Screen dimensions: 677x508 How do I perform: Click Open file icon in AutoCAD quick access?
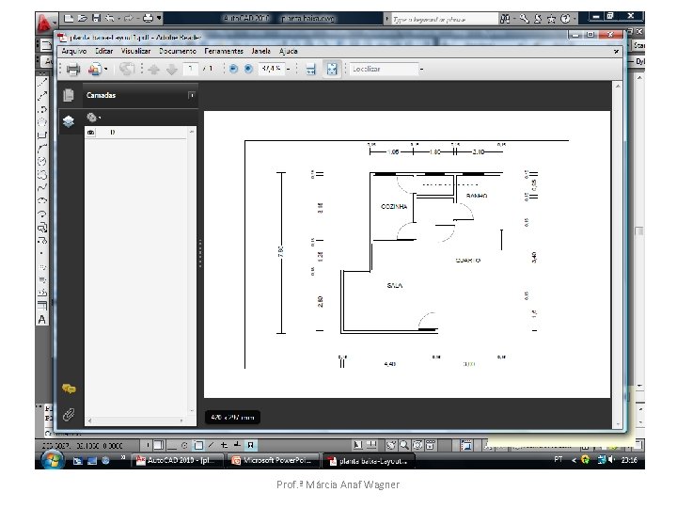83,18
